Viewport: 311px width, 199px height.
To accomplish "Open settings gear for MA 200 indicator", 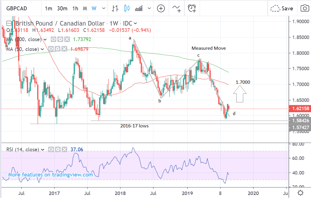I will coord(60,39).
